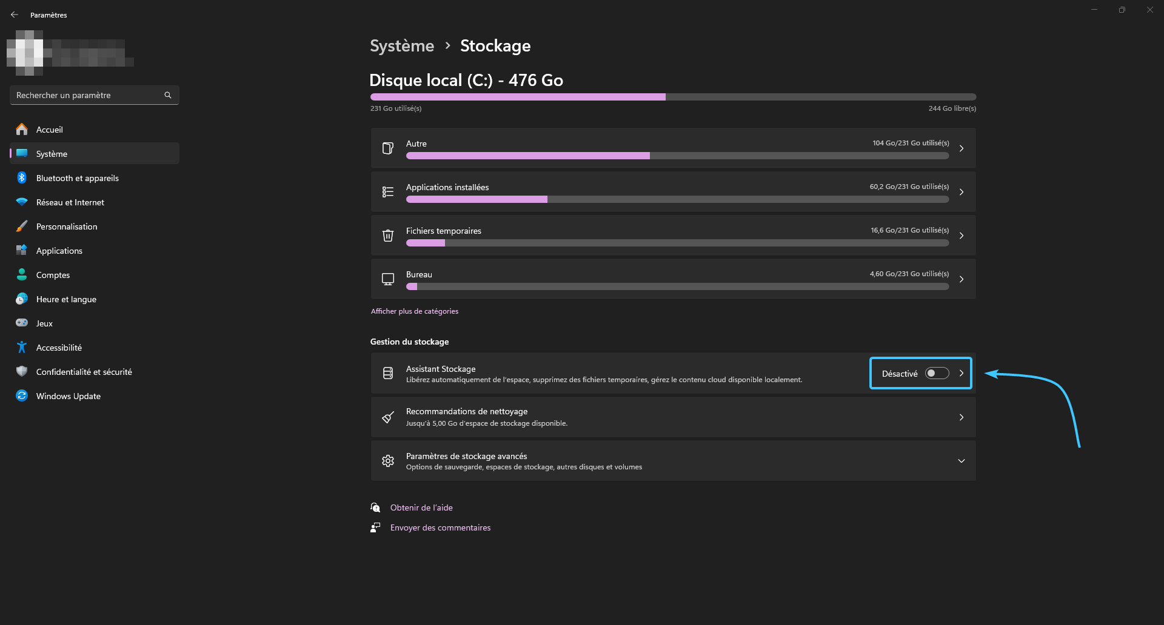Click the Réseau et Internet wifi icon
Image resolution: width=1164 pixels, height=625 pixels.
tap(22, 202)
